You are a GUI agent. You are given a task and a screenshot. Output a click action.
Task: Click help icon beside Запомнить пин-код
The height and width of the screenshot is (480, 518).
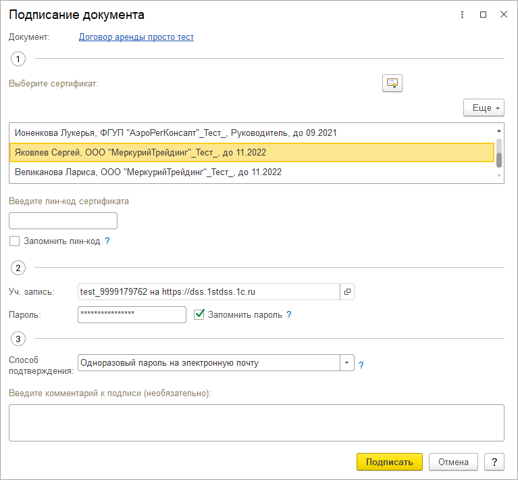point(107,241)
